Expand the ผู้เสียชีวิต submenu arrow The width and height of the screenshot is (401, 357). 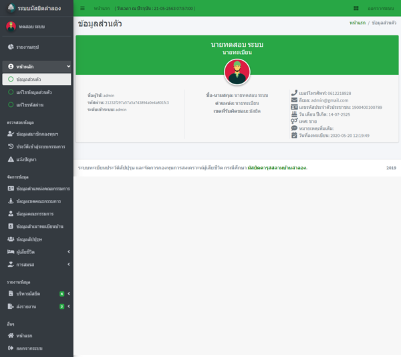[x=69, y=251]
